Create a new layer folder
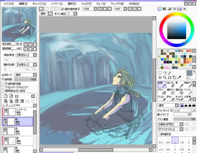 (x=17, y=96)
